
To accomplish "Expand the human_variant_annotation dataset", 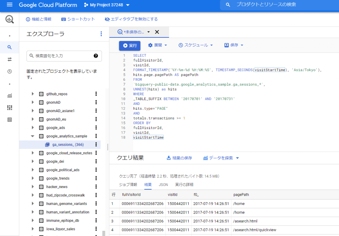I will [33, 212].
